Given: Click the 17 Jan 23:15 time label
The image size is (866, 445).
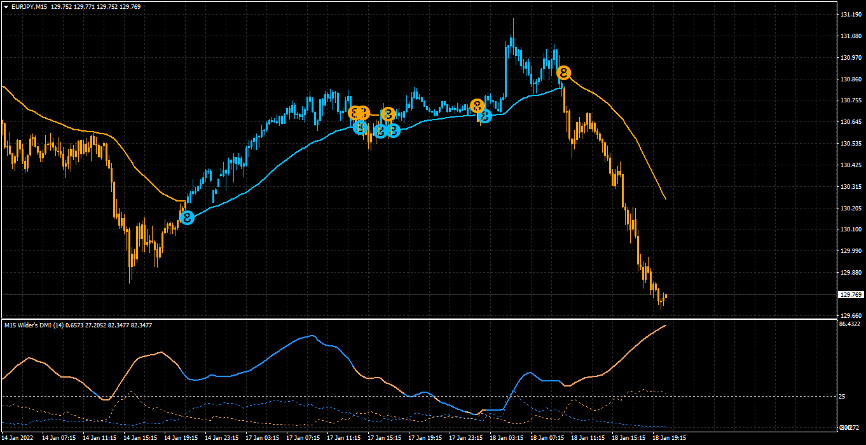Looking at the screenshot, I should point(466,438).
